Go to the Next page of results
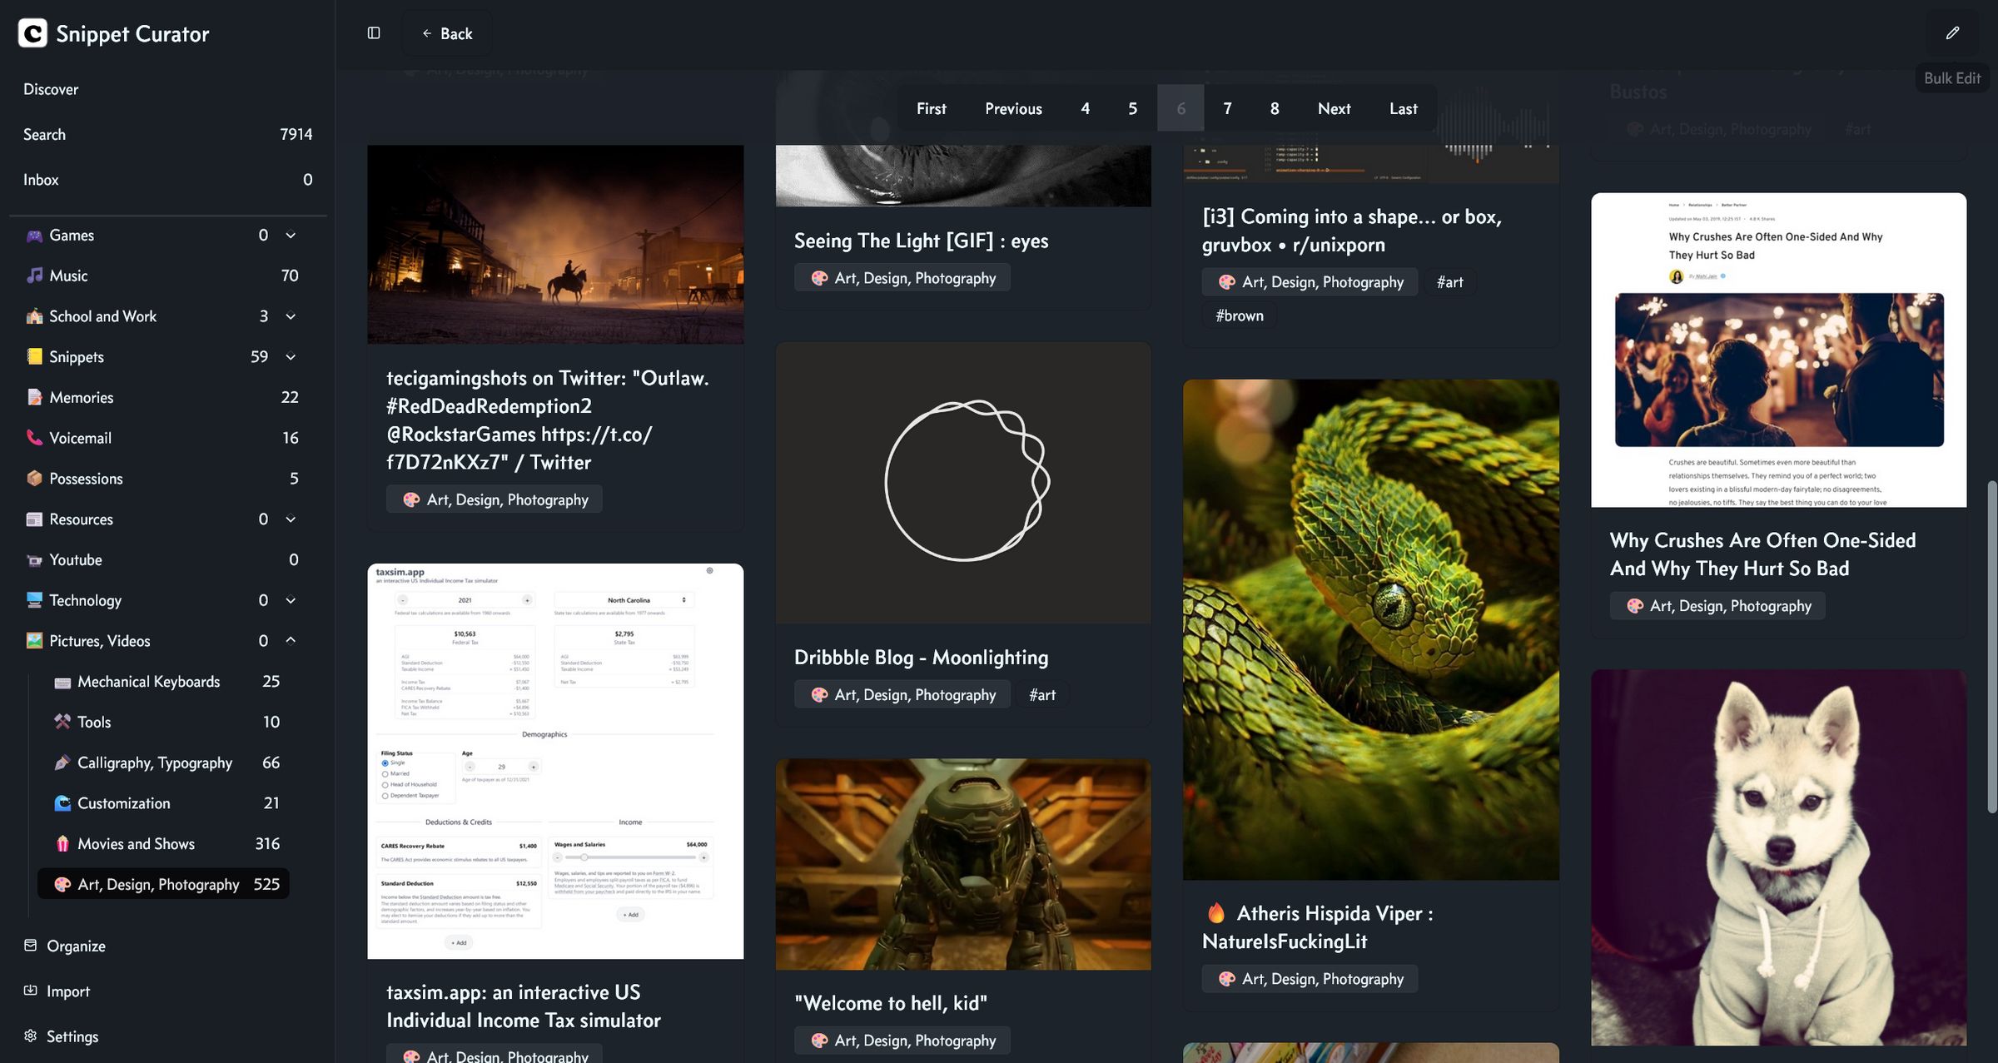 pos(1334,108)
